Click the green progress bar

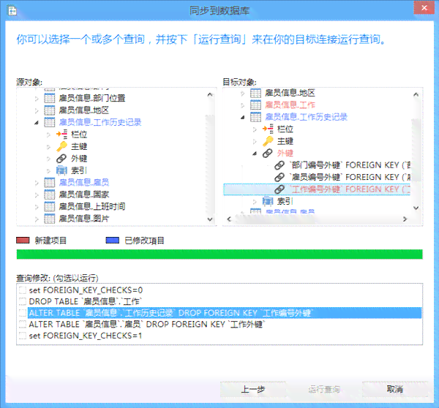219,254
